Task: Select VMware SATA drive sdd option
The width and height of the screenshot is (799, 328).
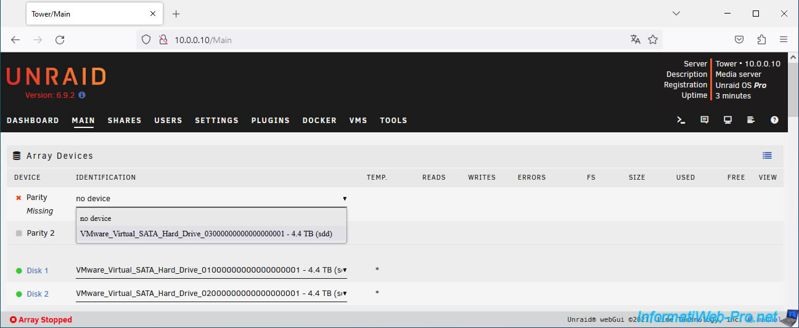Action: (x=206, y=234)
